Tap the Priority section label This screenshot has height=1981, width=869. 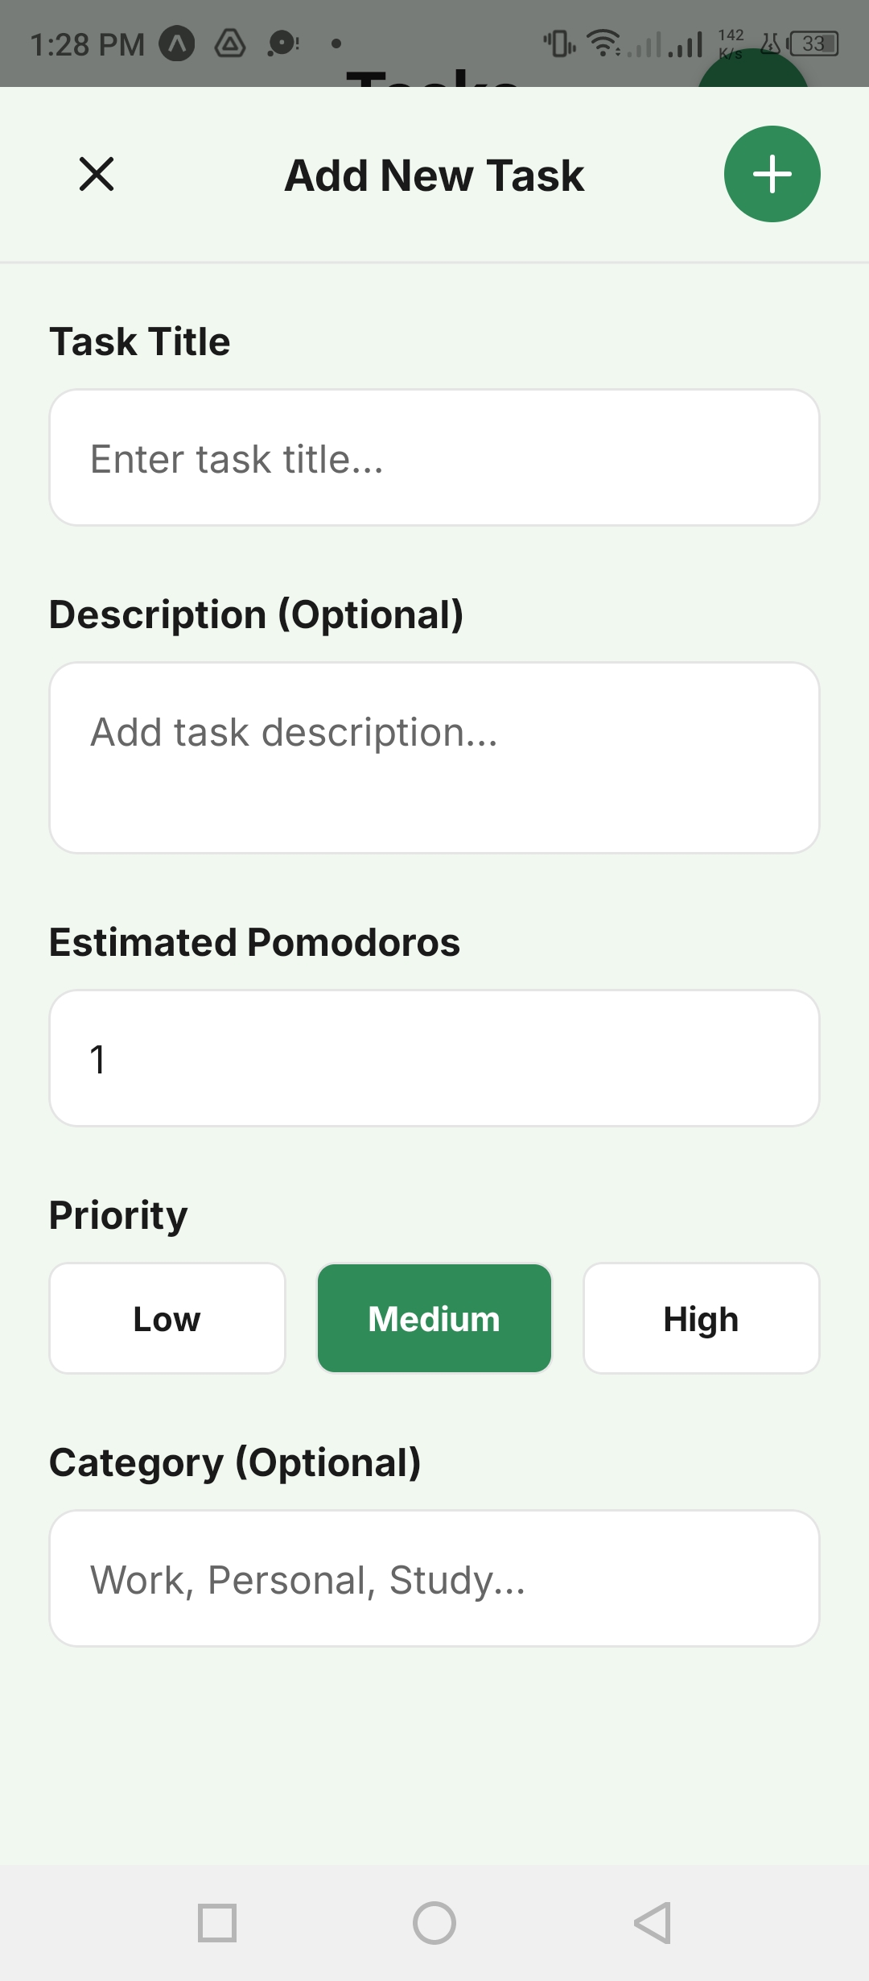click(x=118, y=1215)
